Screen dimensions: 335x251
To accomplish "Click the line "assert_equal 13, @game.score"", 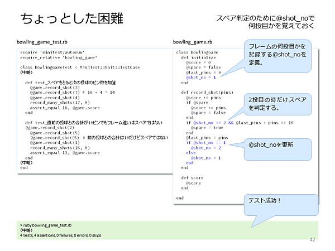I will [65, 153].
